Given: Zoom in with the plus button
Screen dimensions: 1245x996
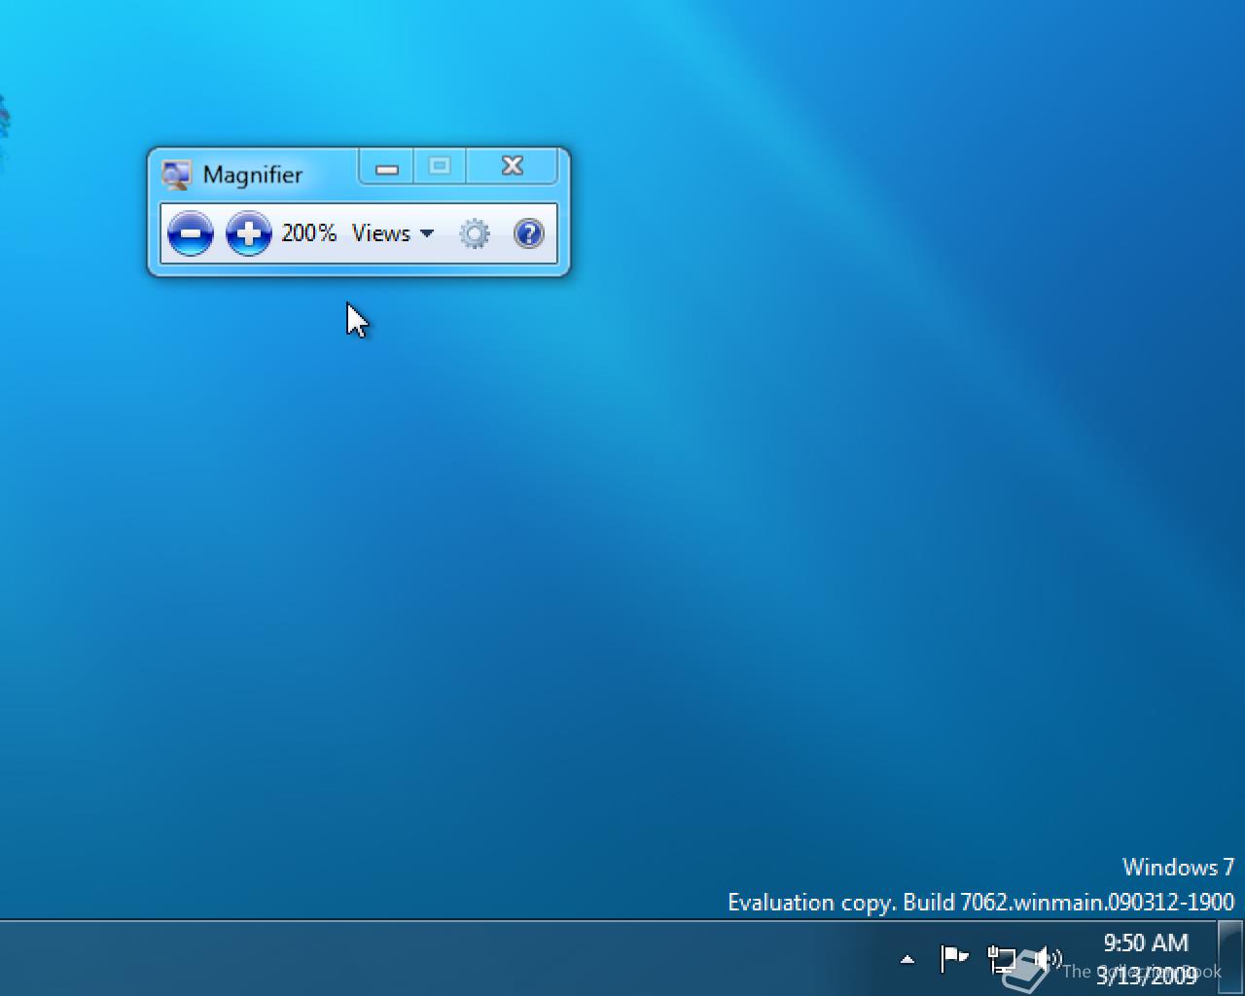Looking at the screenshot, I should [x=249, y=233].
